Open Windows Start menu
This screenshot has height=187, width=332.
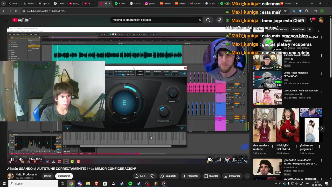point(4,184)
